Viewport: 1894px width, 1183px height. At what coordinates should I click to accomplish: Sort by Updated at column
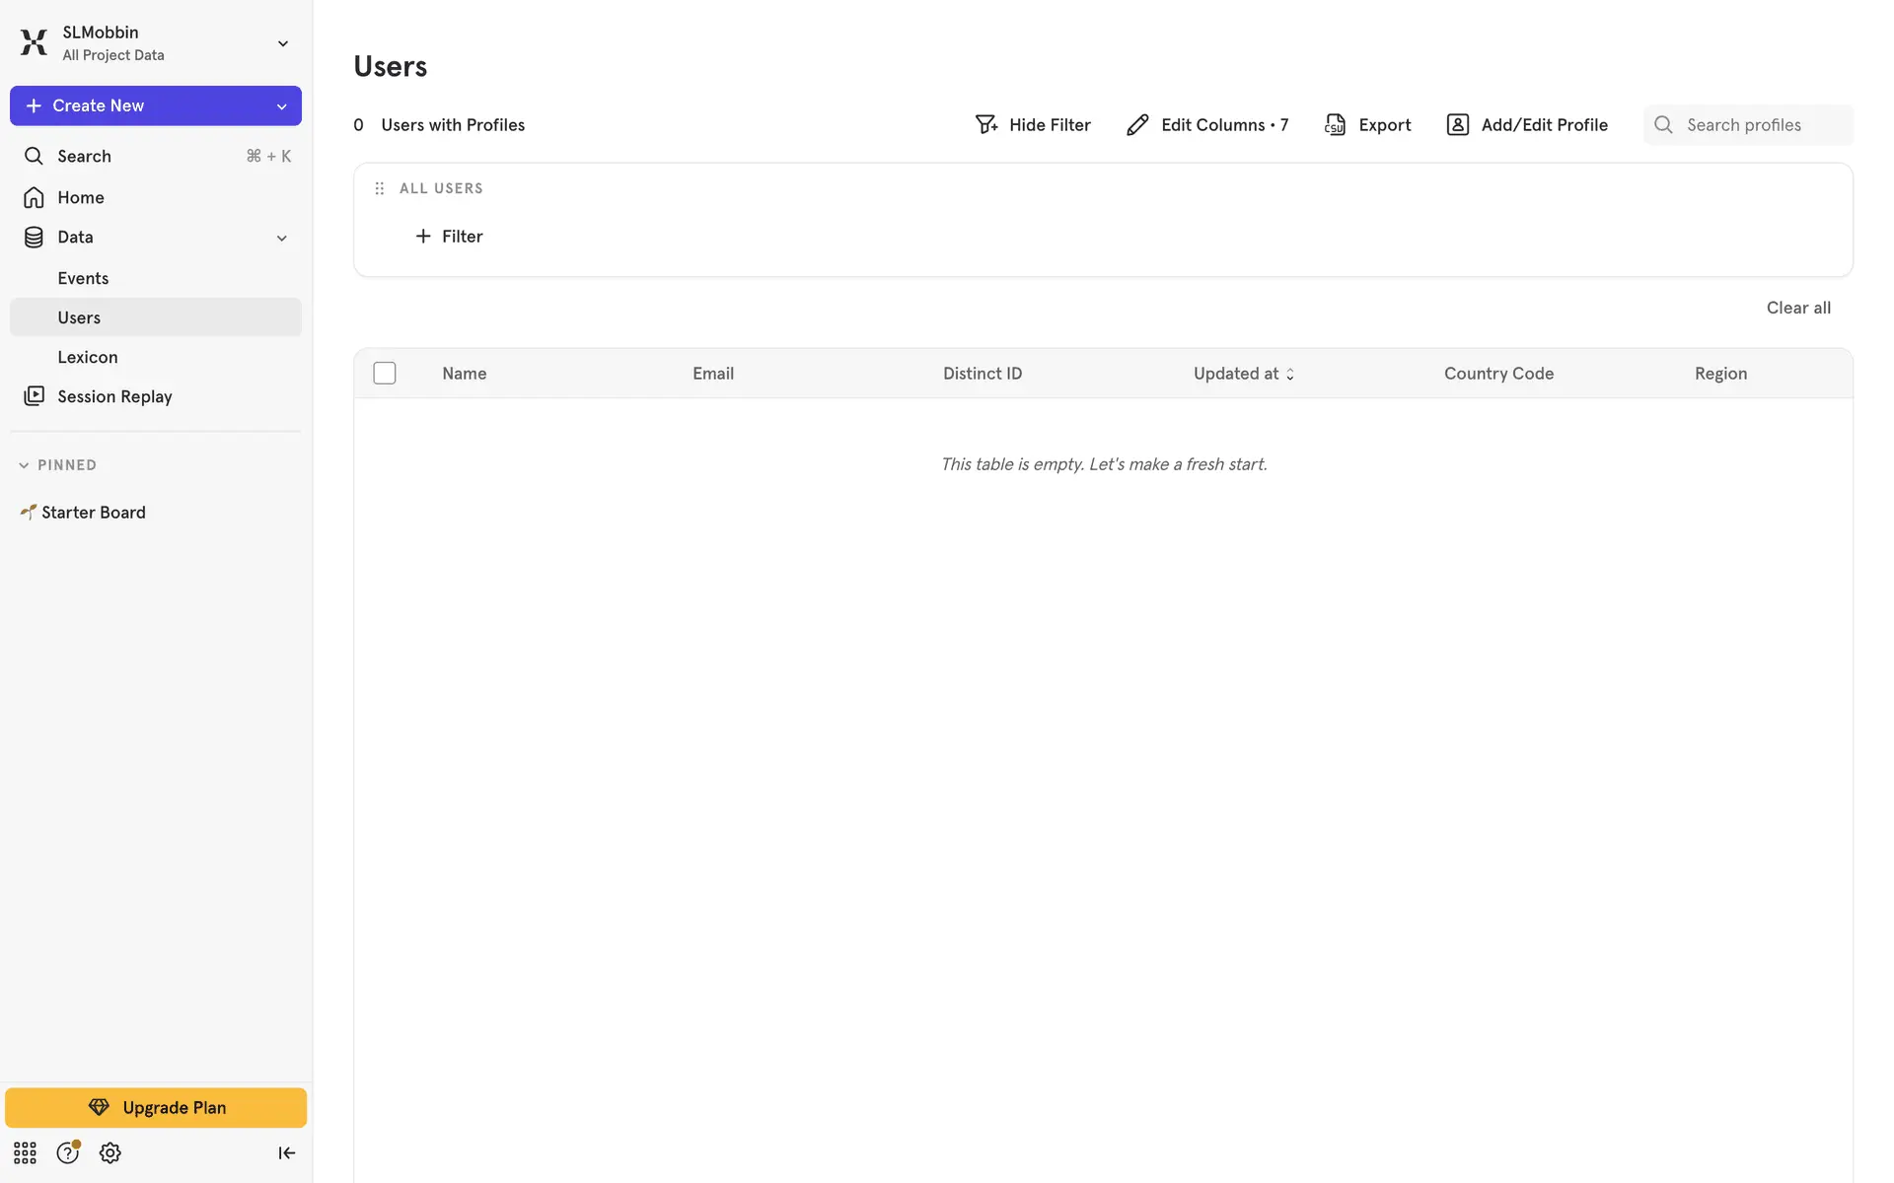click(1243, 374)
